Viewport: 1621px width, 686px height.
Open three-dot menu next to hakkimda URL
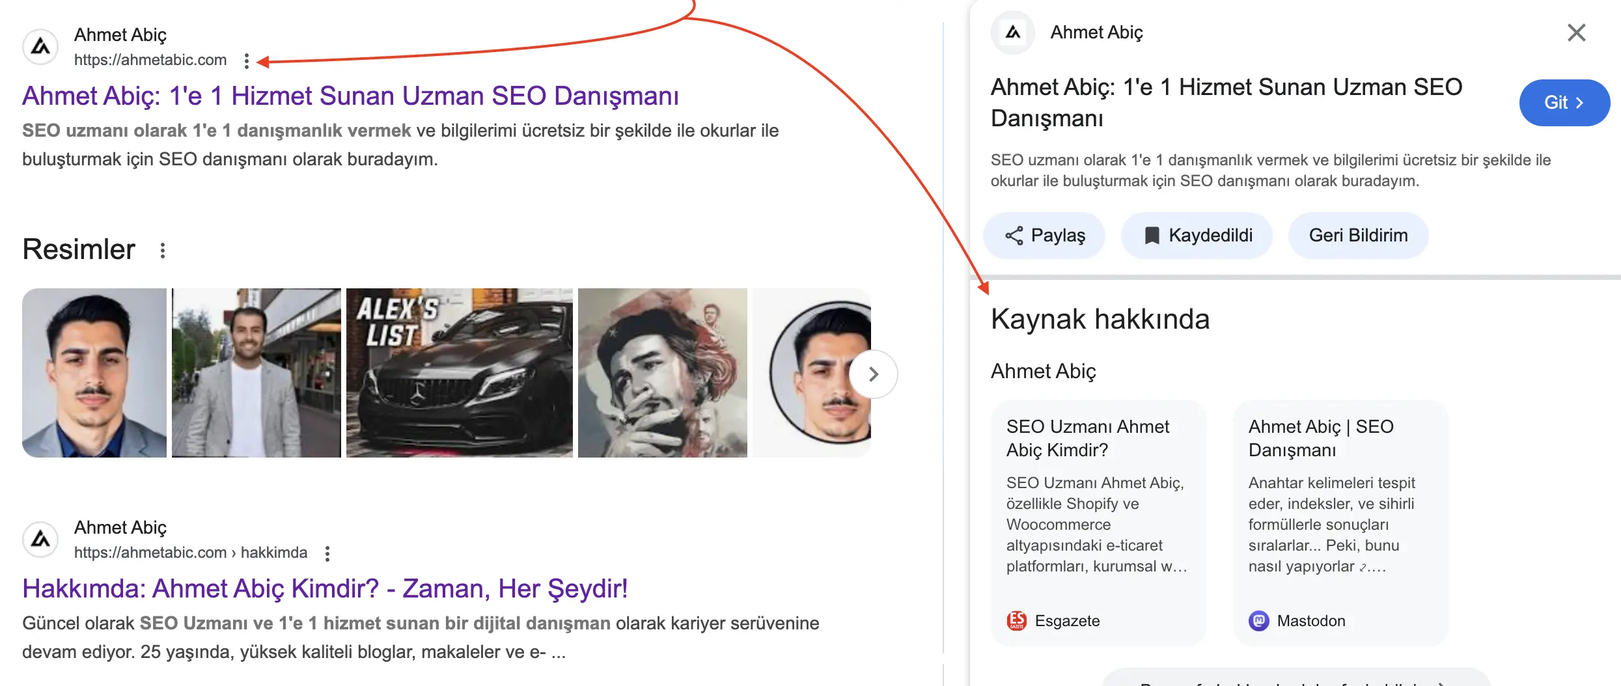tap(327, 553)
